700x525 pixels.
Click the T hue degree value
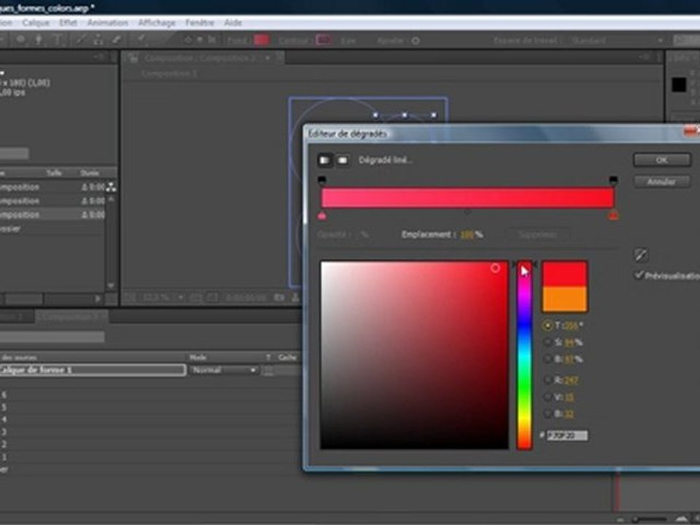tap(570, 325)
